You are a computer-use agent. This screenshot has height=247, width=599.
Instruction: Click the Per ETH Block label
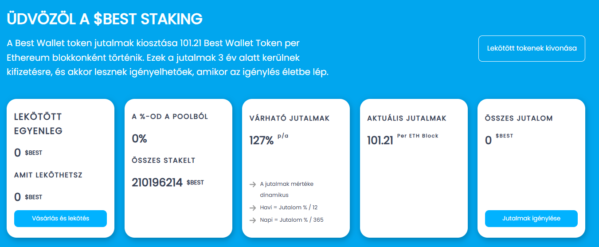(x=418, y=136)
